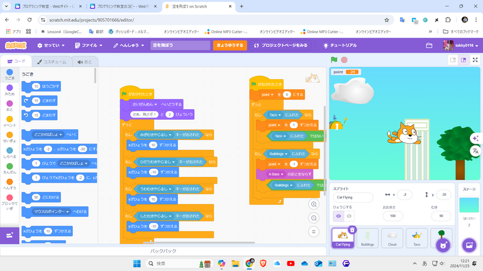Viewport: 483px width, 271px height.
Task: Open a new browser tab
Action: coord(241,6)
